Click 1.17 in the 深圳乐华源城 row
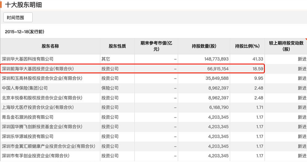Image resolution: width=307 pixels, height=162 pixels. click(260, 136)
